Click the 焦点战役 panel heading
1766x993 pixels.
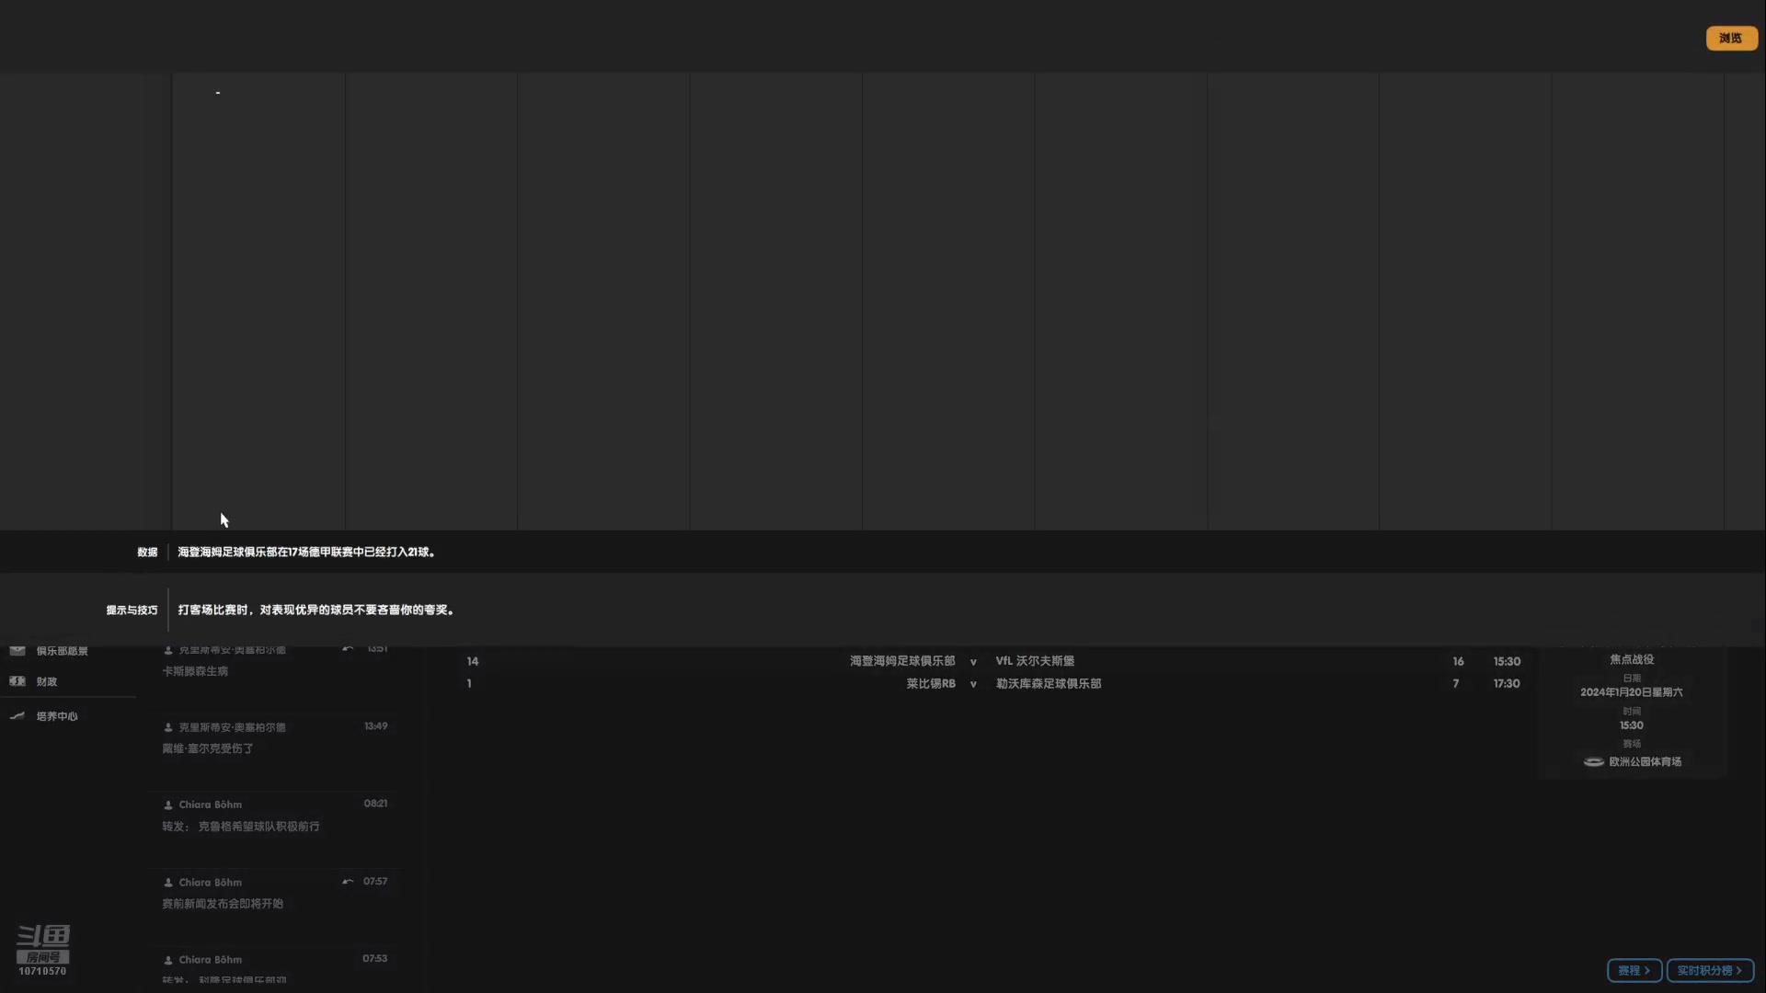[1632, 659]
